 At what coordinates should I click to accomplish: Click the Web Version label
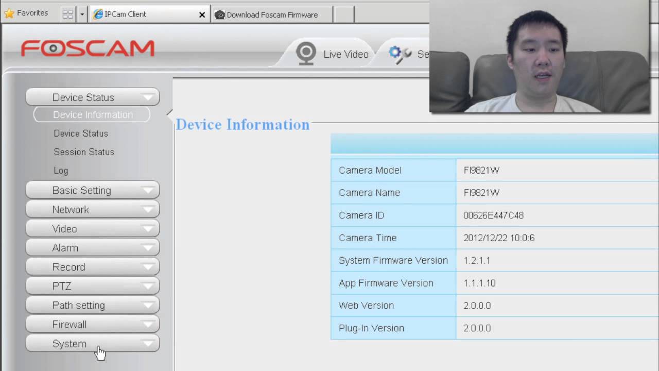coord(366,306)
